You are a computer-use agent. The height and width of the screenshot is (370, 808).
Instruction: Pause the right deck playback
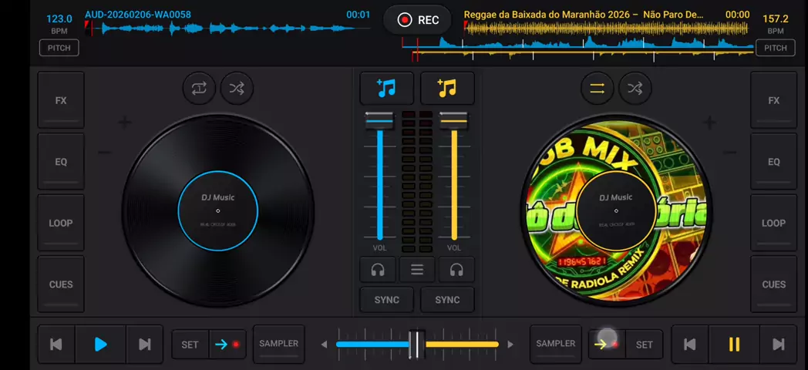[734, 345]
